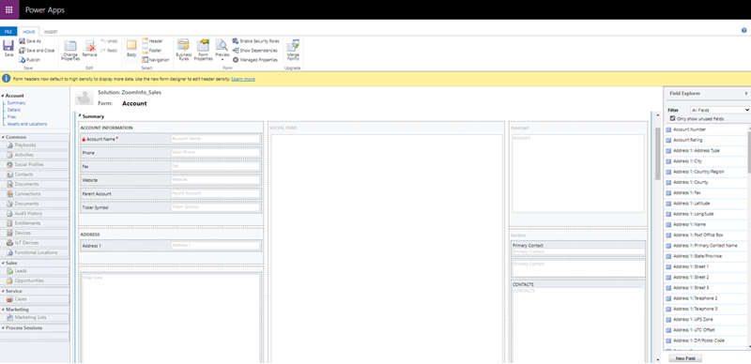Select Entitlements navigation item
This screenshot has width=751, height=364.
(x=35, y=223)
